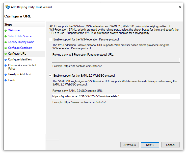Close the Add Relying Party Trust Wizard
The height and width of the screenshot is (153, 186).
(x=180, y=7)
